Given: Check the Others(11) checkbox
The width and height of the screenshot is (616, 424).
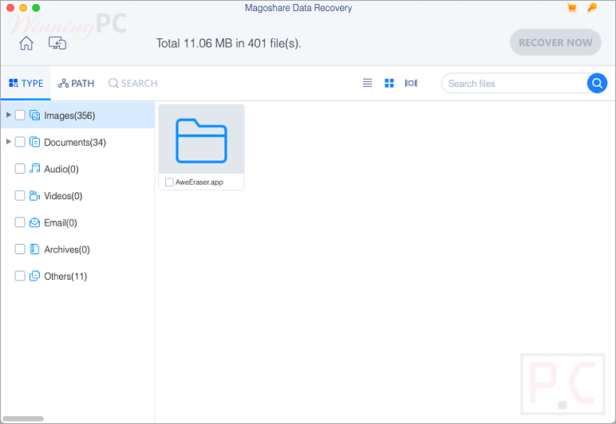Looking at the screenshot, I should pos(20,276).
